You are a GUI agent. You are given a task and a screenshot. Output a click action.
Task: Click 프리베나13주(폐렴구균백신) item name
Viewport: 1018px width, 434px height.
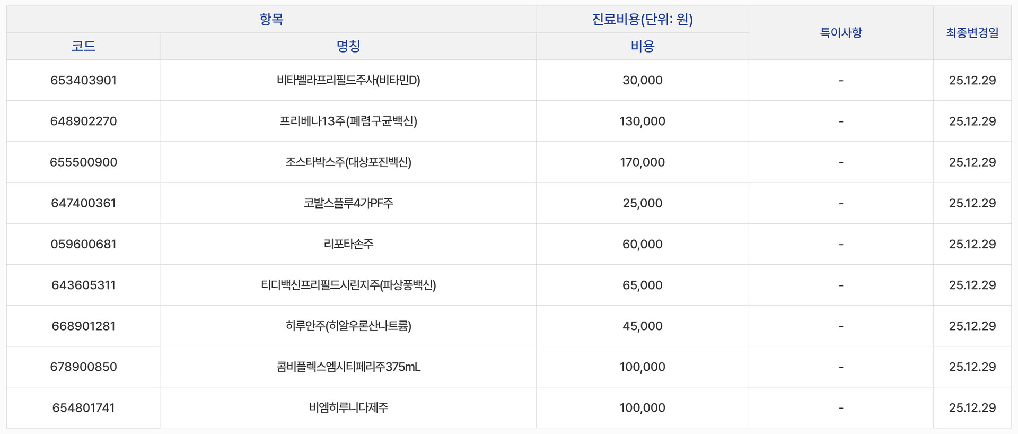(x=348, y=121)
